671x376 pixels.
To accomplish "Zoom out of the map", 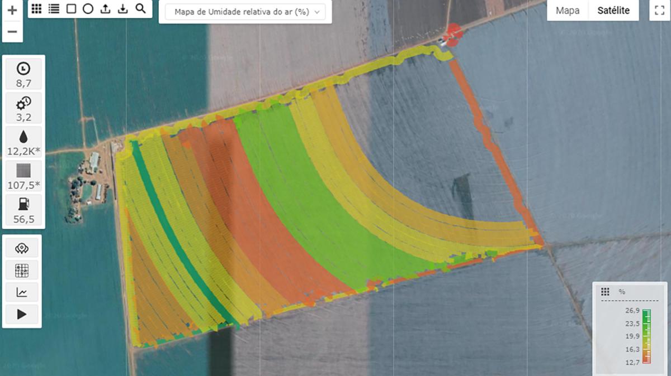I will click(x=12, y=32).
